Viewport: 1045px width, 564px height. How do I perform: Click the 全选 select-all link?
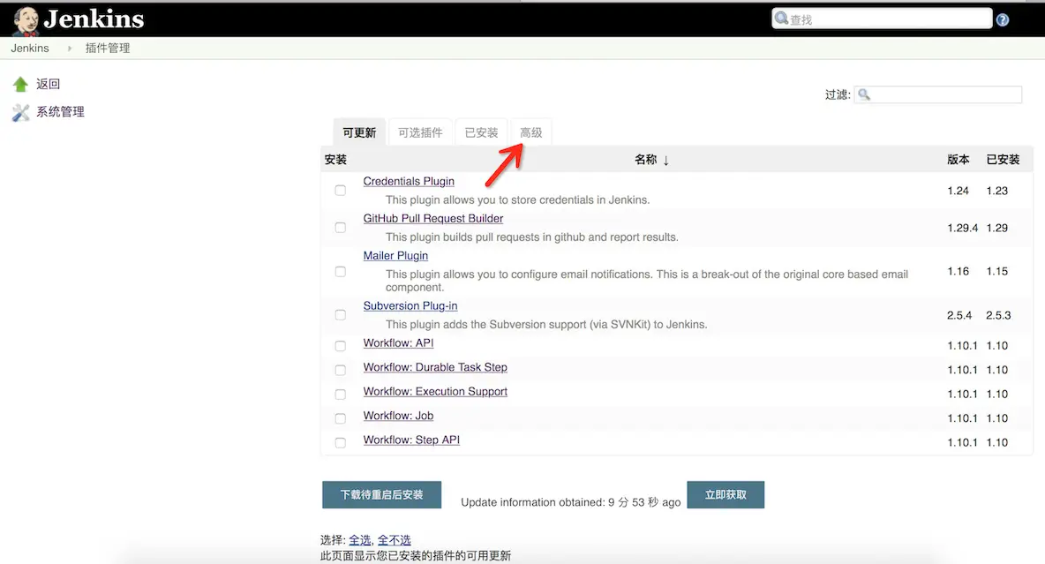360,540
